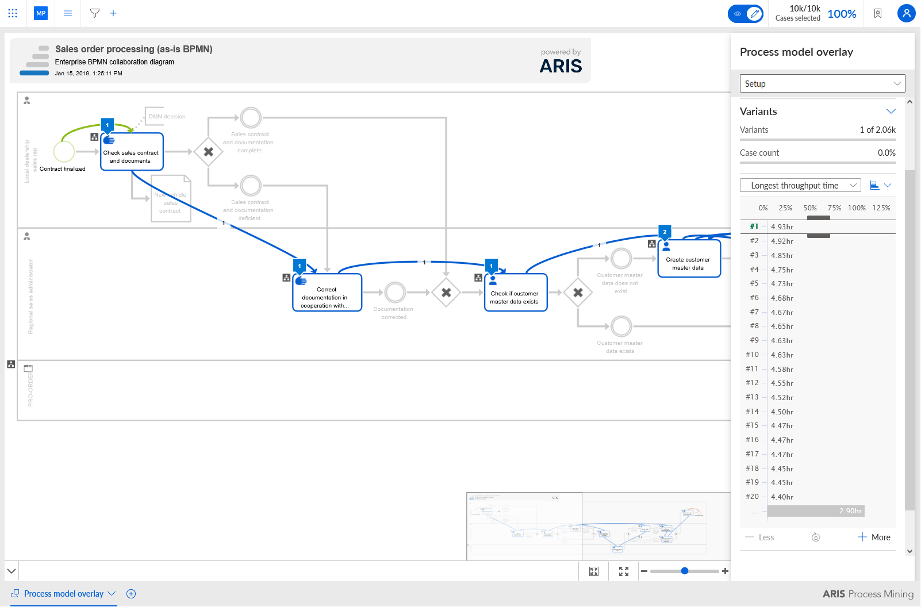Click the MP app tile
The width and height of the screenshot is (921, 607).
pyautogui.click(x=41, y=13)
